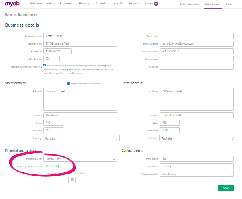242x199 pixels.
Task: Focus the Website input field
Action: pos(197,66)
